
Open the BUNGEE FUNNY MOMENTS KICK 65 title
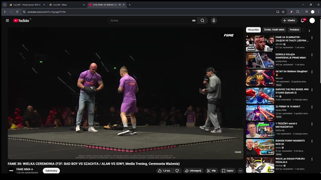point(290,142)
